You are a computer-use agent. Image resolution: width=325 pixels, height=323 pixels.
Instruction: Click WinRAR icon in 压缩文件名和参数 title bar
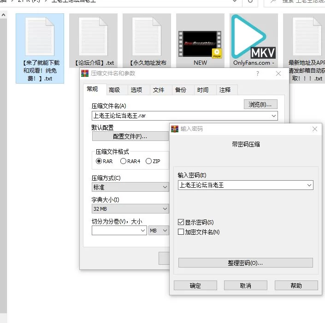point(85,73)
